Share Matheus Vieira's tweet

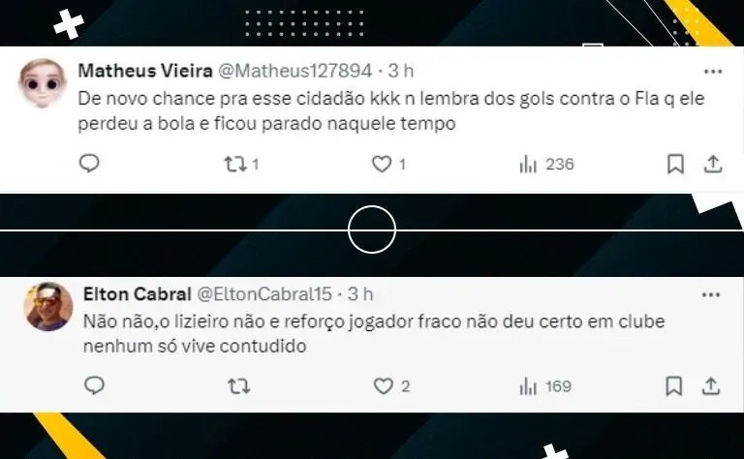click(713, 164)
